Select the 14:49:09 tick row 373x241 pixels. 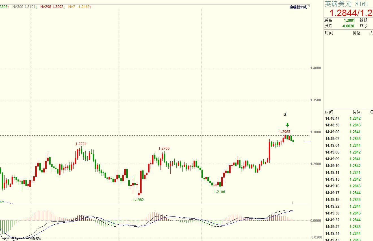[348, 159]
